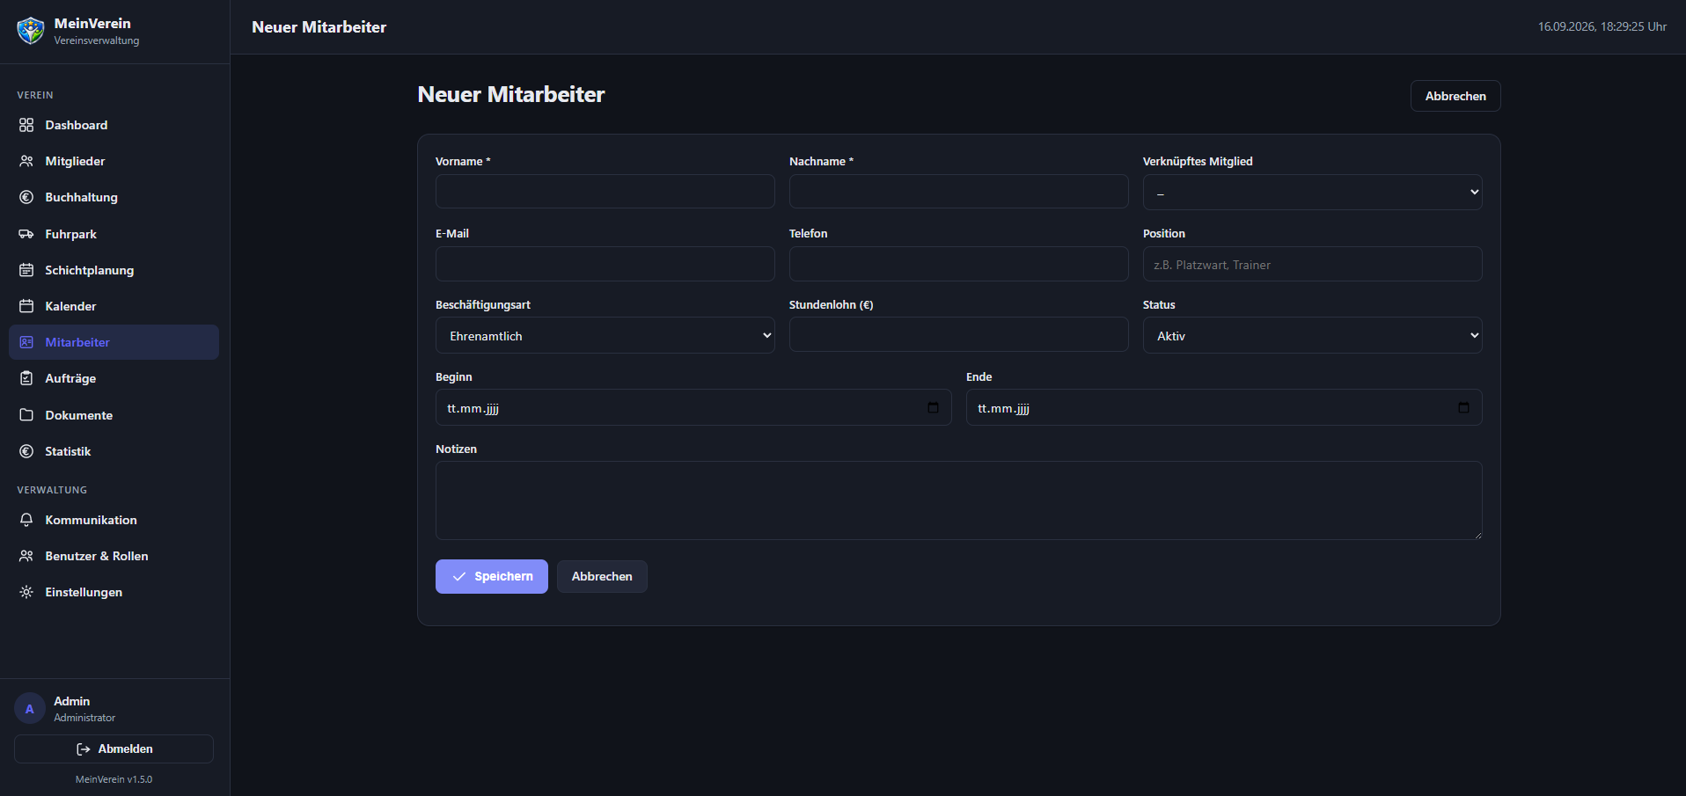Image resolution: width=1686 pixels, height=796 pixels.
Task: Save the employee with Speichern
Action: pyautogui.click(x=491, y=576)
